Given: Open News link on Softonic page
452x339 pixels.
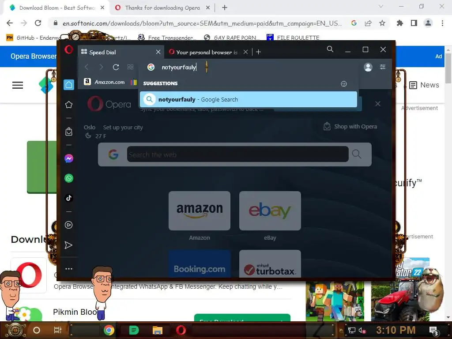Looking at the screenshot, I should [424, 85].
